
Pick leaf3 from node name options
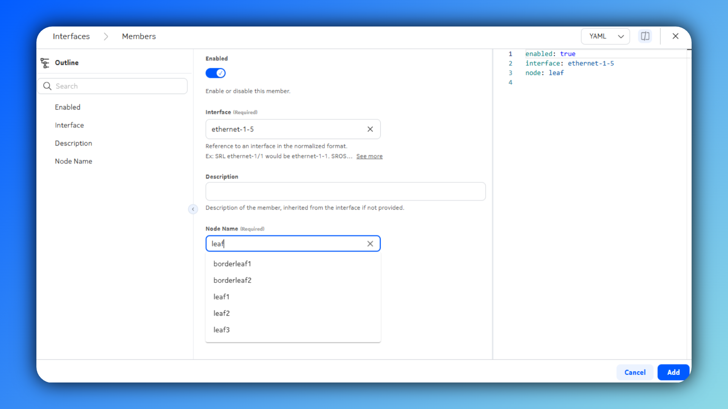coord(221,330)
